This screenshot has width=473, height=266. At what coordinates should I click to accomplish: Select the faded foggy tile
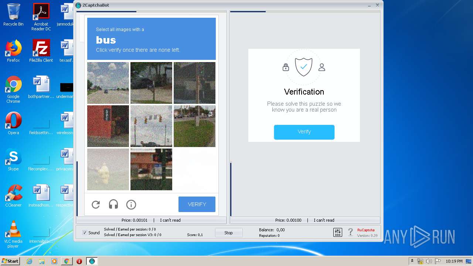(108, 169)
